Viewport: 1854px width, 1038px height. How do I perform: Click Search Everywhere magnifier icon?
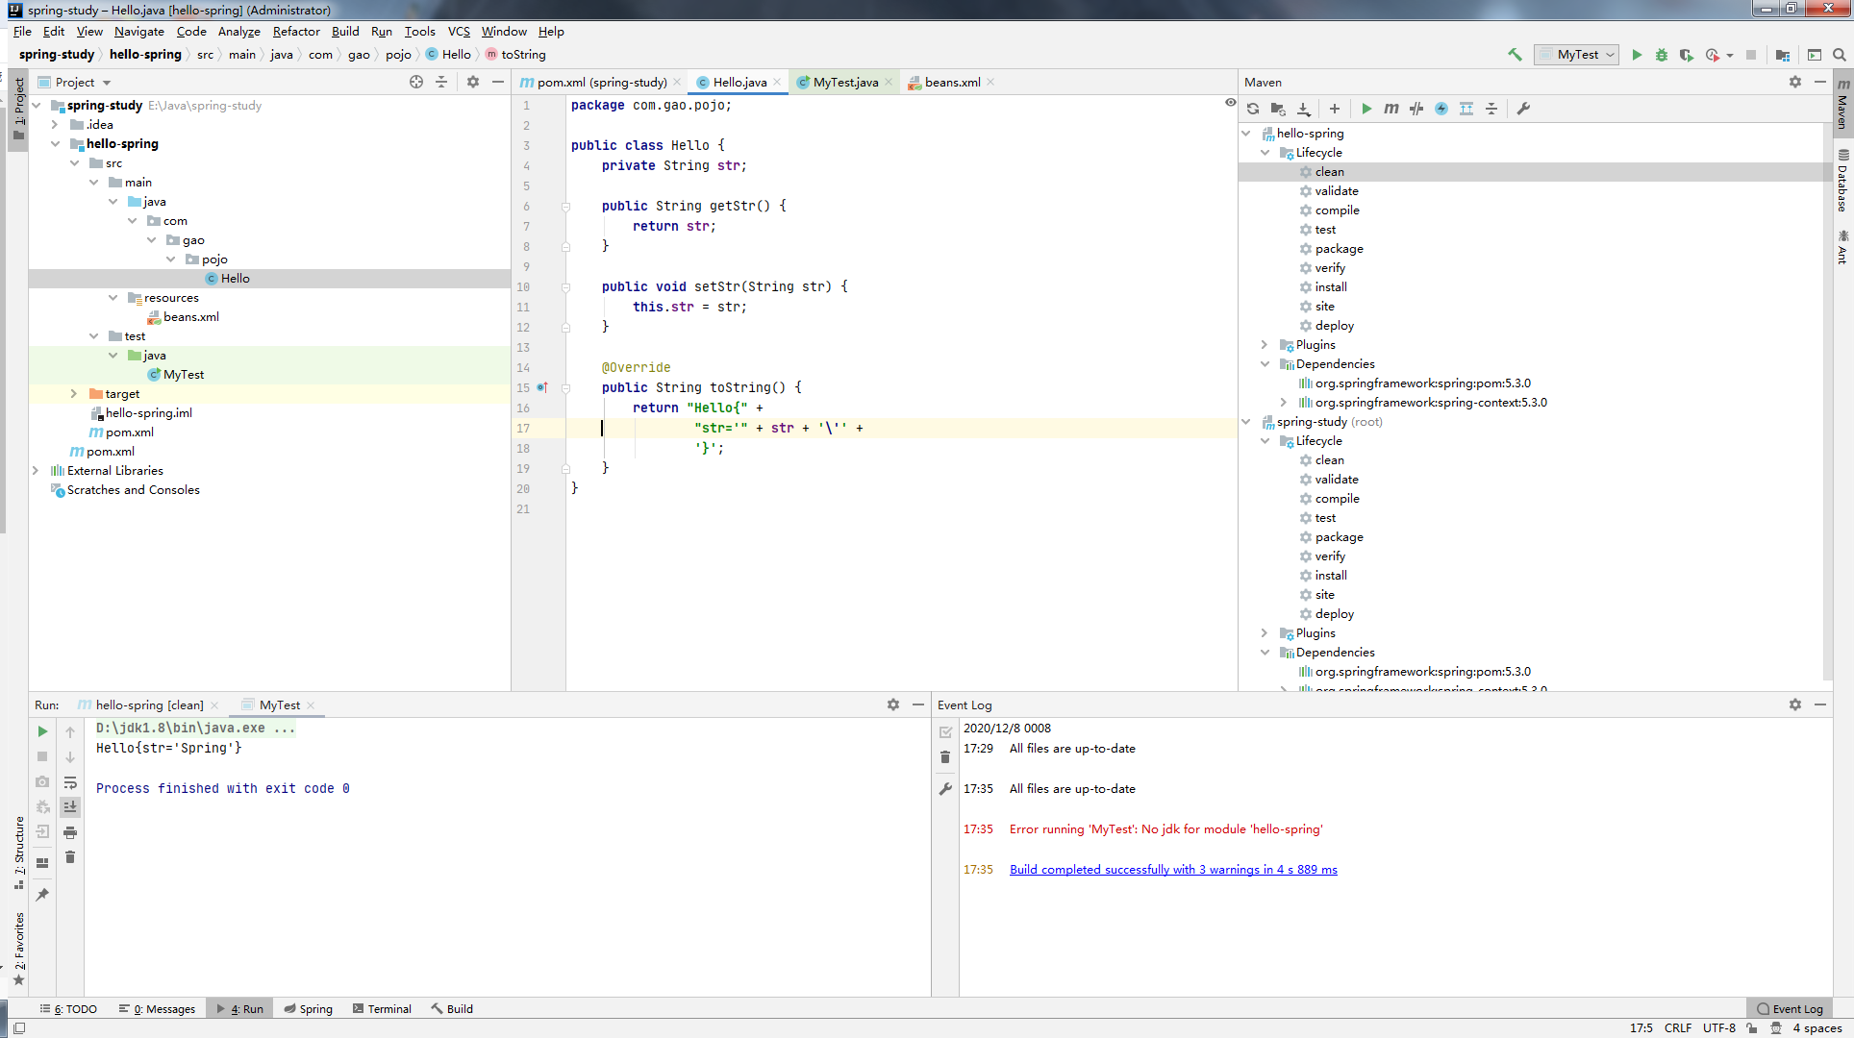tap(1839, 55)
